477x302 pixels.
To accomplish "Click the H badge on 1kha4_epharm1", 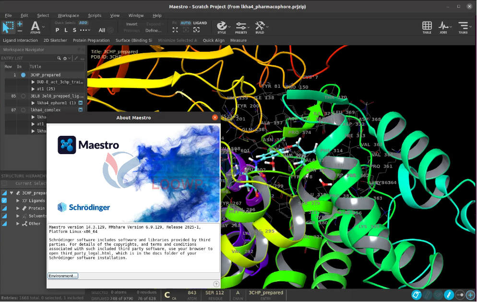I will coord(80,103).
